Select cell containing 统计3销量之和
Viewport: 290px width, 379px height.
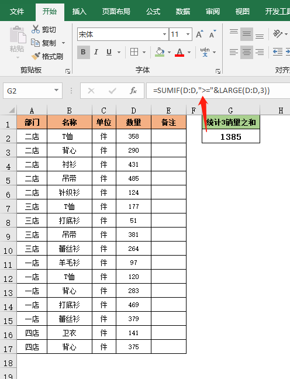pyautogui.click(x=231, y=122)
